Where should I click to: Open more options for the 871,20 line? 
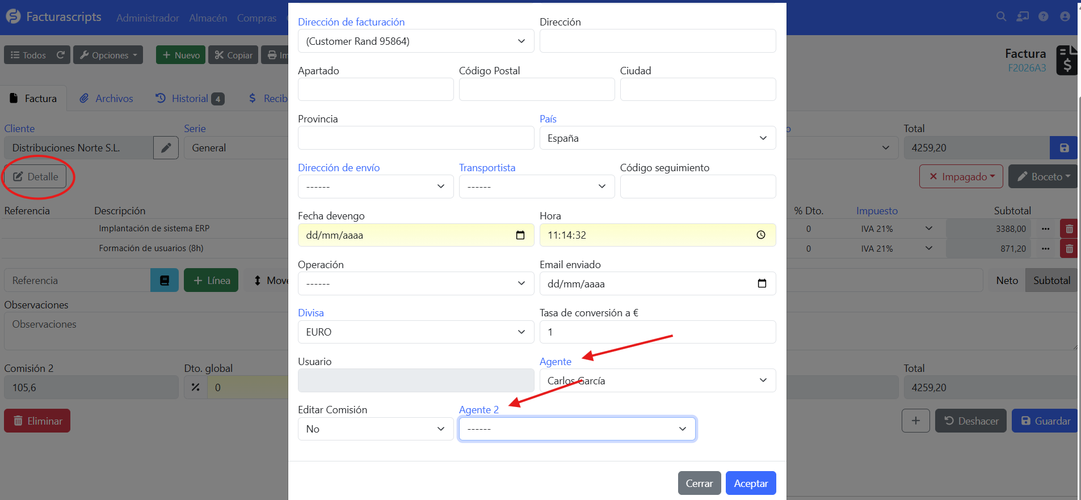click(1046, 249)
